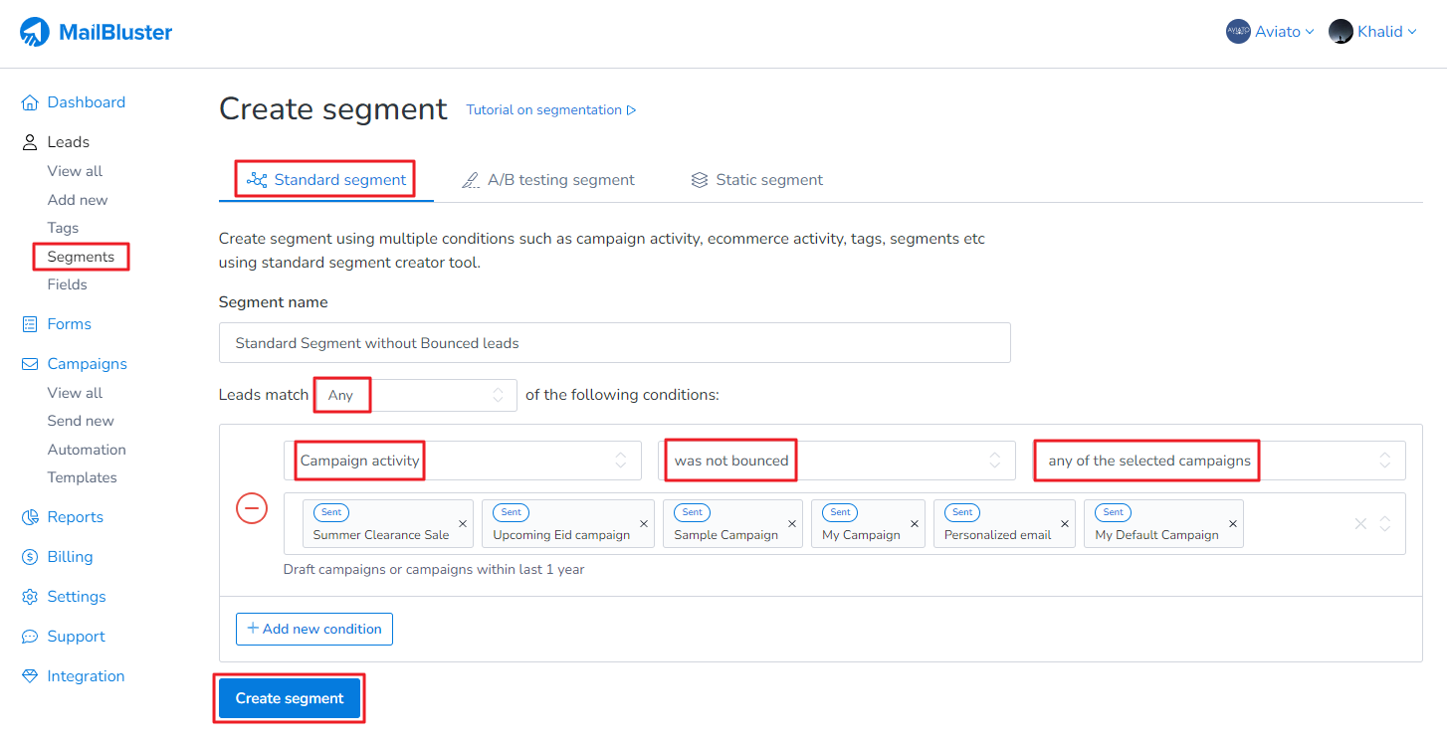Click the Settings gear icon

[x=30, y=597]
